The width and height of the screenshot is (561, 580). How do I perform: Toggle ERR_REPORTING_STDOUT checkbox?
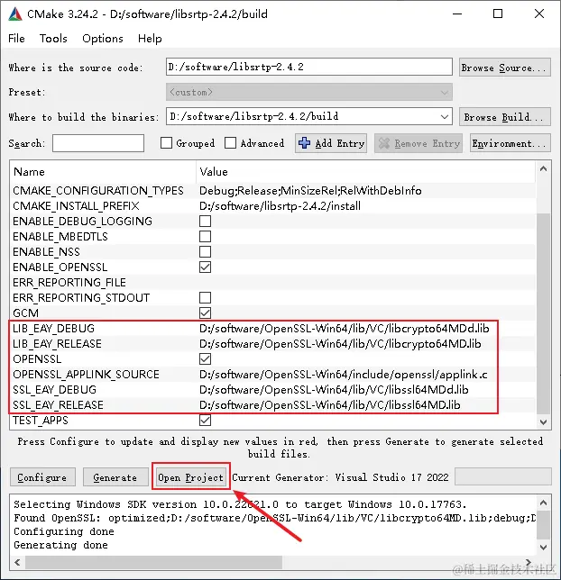tap(206, 298)
